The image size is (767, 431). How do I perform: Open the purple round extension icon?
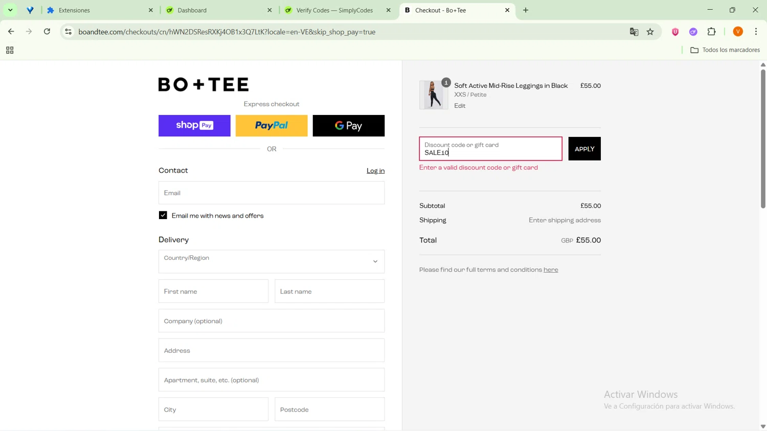point(693,32)
